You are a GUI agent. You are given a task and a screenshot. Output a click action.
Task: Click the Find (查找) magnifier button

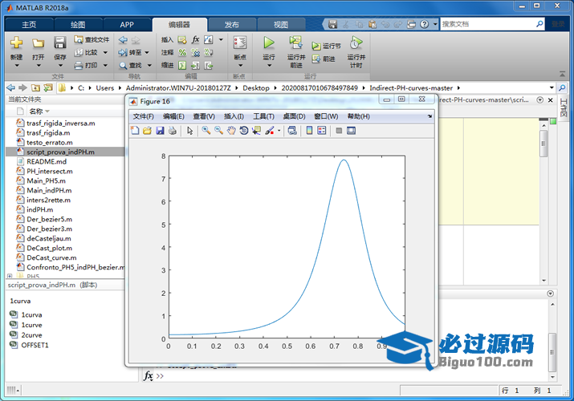[x=130, y=66]
